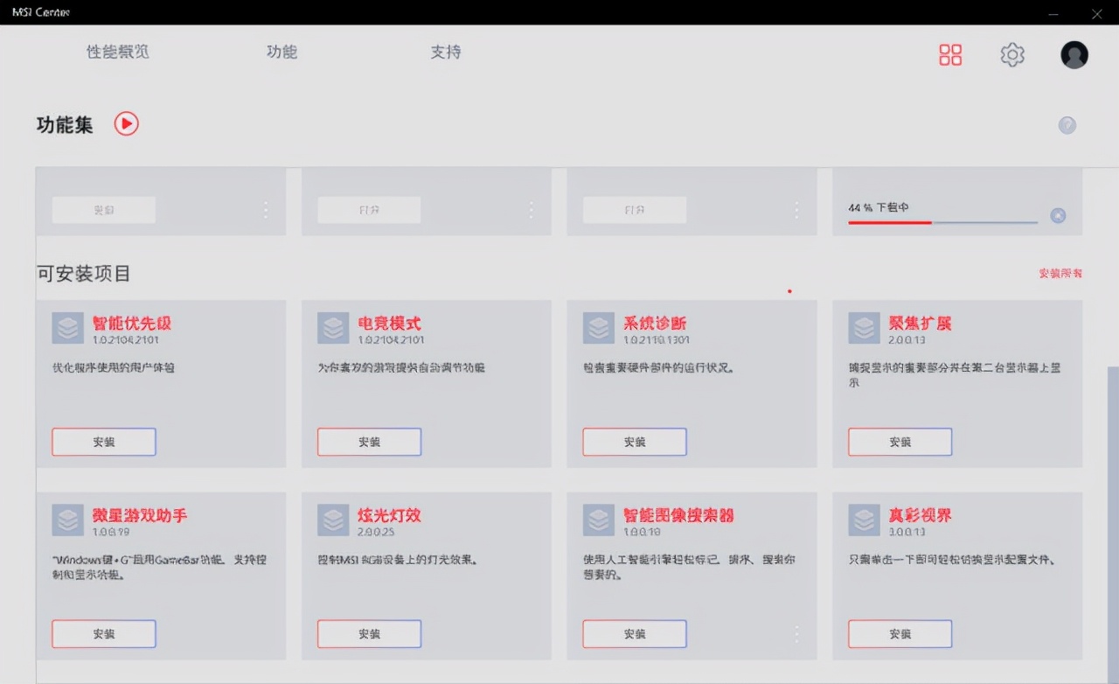This screenshot has height=684, width=1119.
Task: Close the MSI Center window
Action: pos(1097,12)
